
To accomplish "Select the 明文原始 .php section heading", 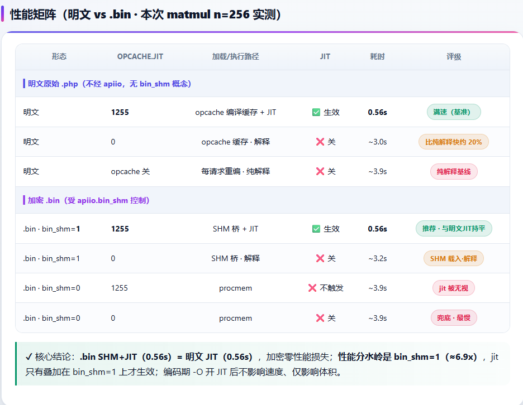I will click(110, 84).
